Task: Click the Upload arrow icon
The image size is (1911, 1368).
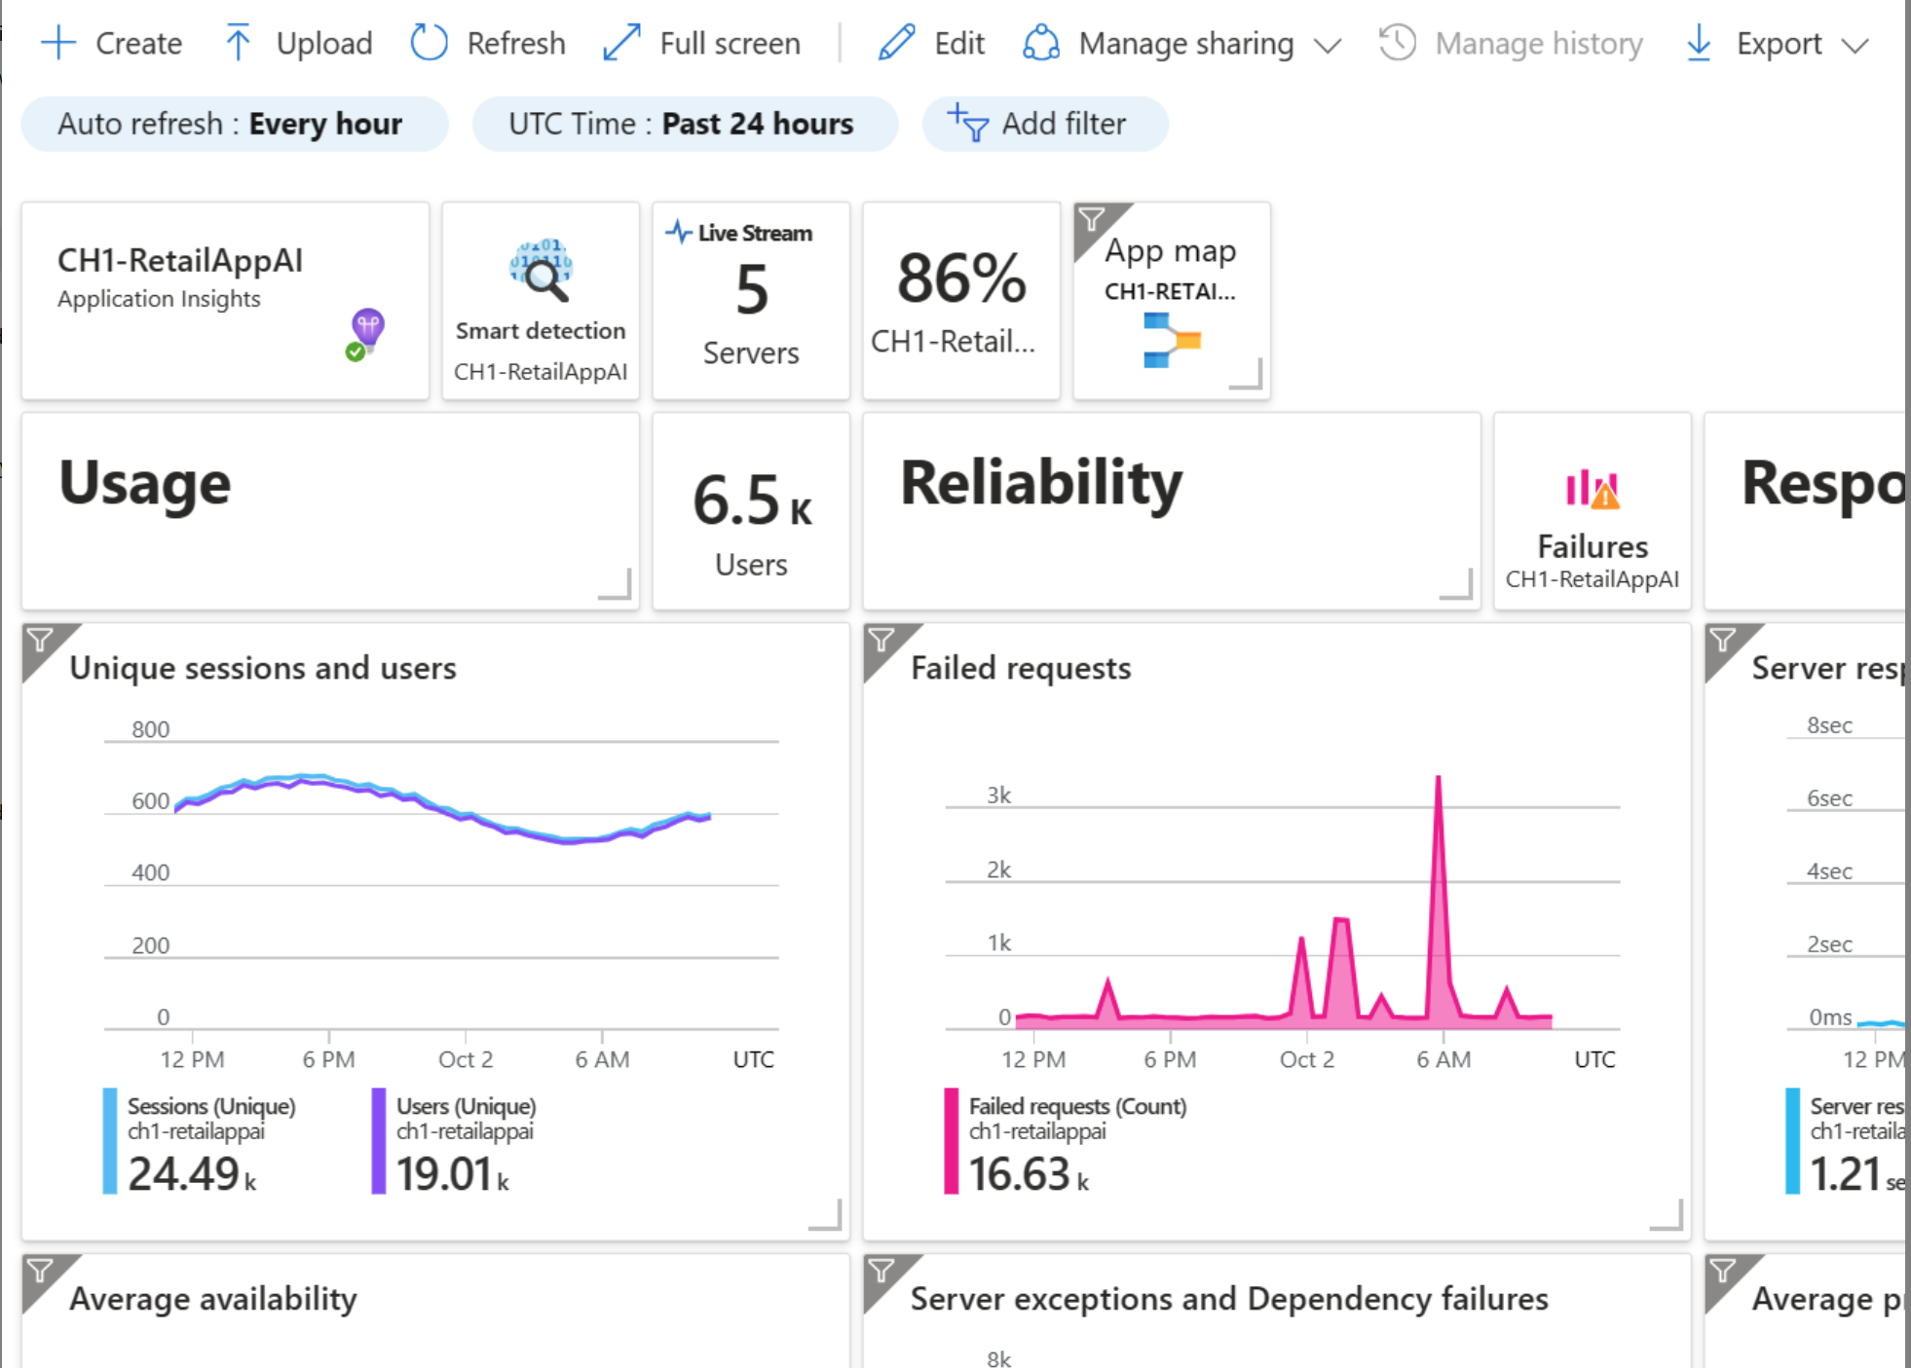Action: tap(238, 43)
